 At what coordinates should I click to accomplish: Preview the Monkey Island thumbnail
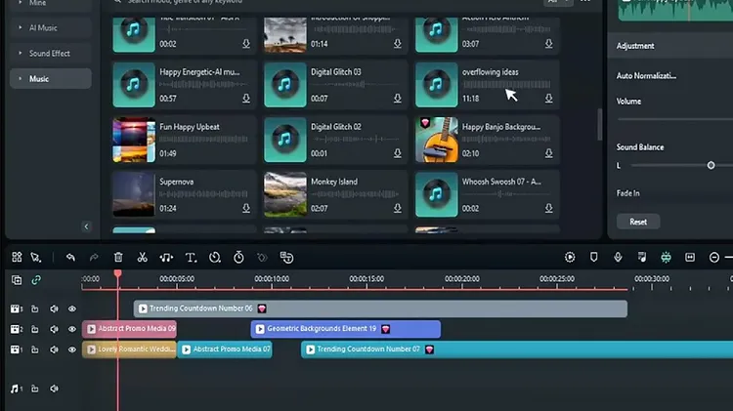click(285, 194)
